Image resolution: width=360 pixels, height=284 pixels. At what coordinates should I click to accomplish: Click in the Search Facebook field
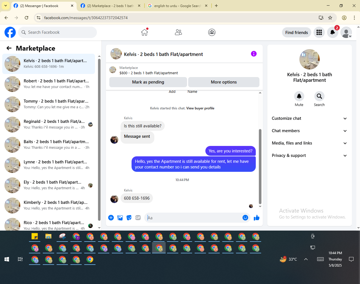click(57, 32)
